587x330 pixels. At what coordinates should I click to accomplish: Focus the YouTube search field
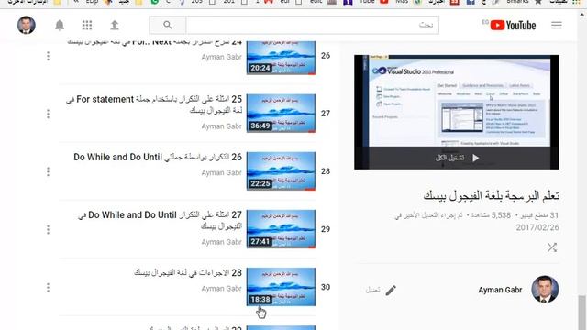tap(312, 25)
